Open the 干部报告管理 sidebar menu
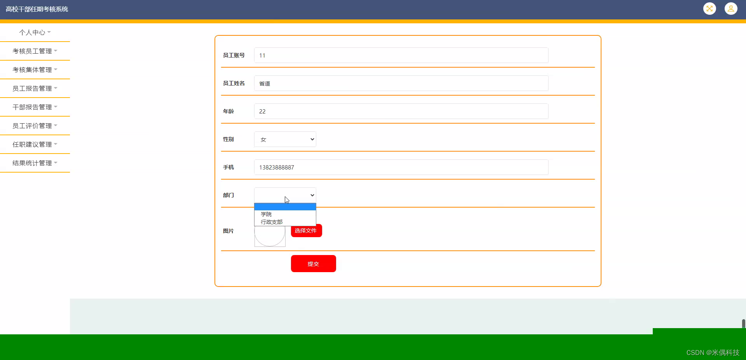This screenshot has height=360, width=746. [x=35, y=107]
